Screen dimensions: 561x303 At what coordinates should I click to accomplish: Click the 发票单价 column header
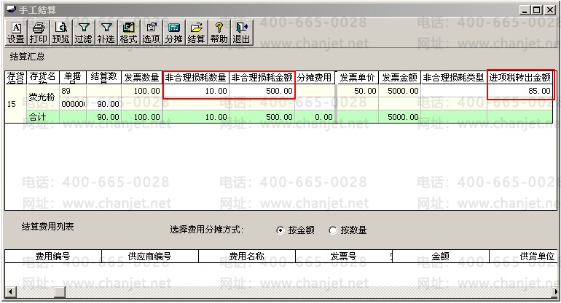click(357, 78)
